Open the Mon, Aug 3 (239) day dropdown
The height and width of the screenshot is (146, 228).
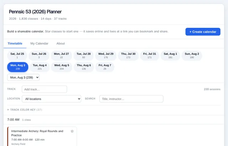pyautogui.click(x=23, y=77)
